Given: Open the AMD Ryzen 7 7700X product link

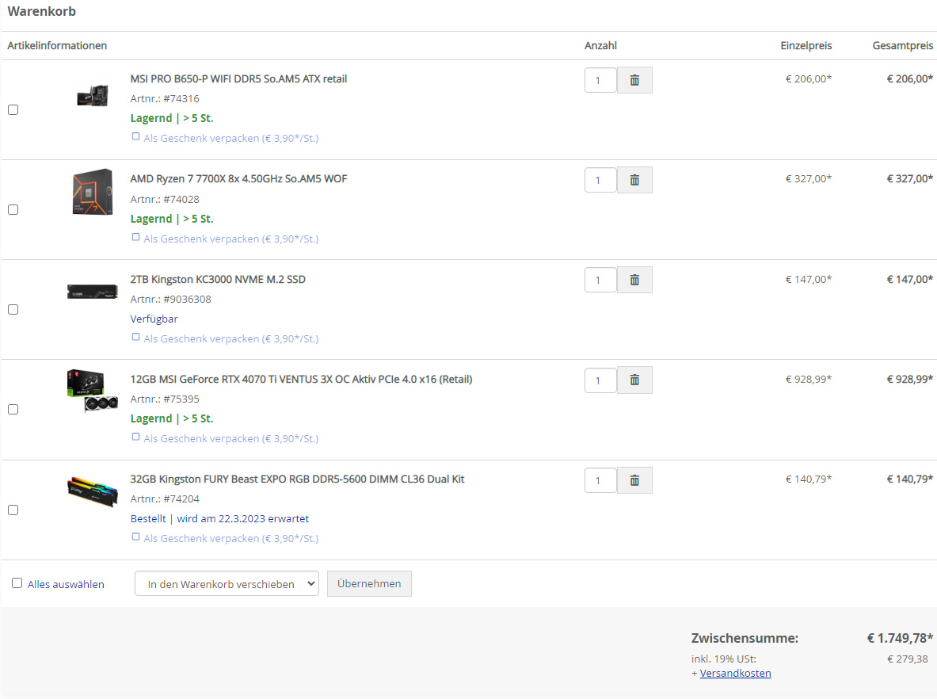Looking at the screenshot, I should click(x=238, y=179).
